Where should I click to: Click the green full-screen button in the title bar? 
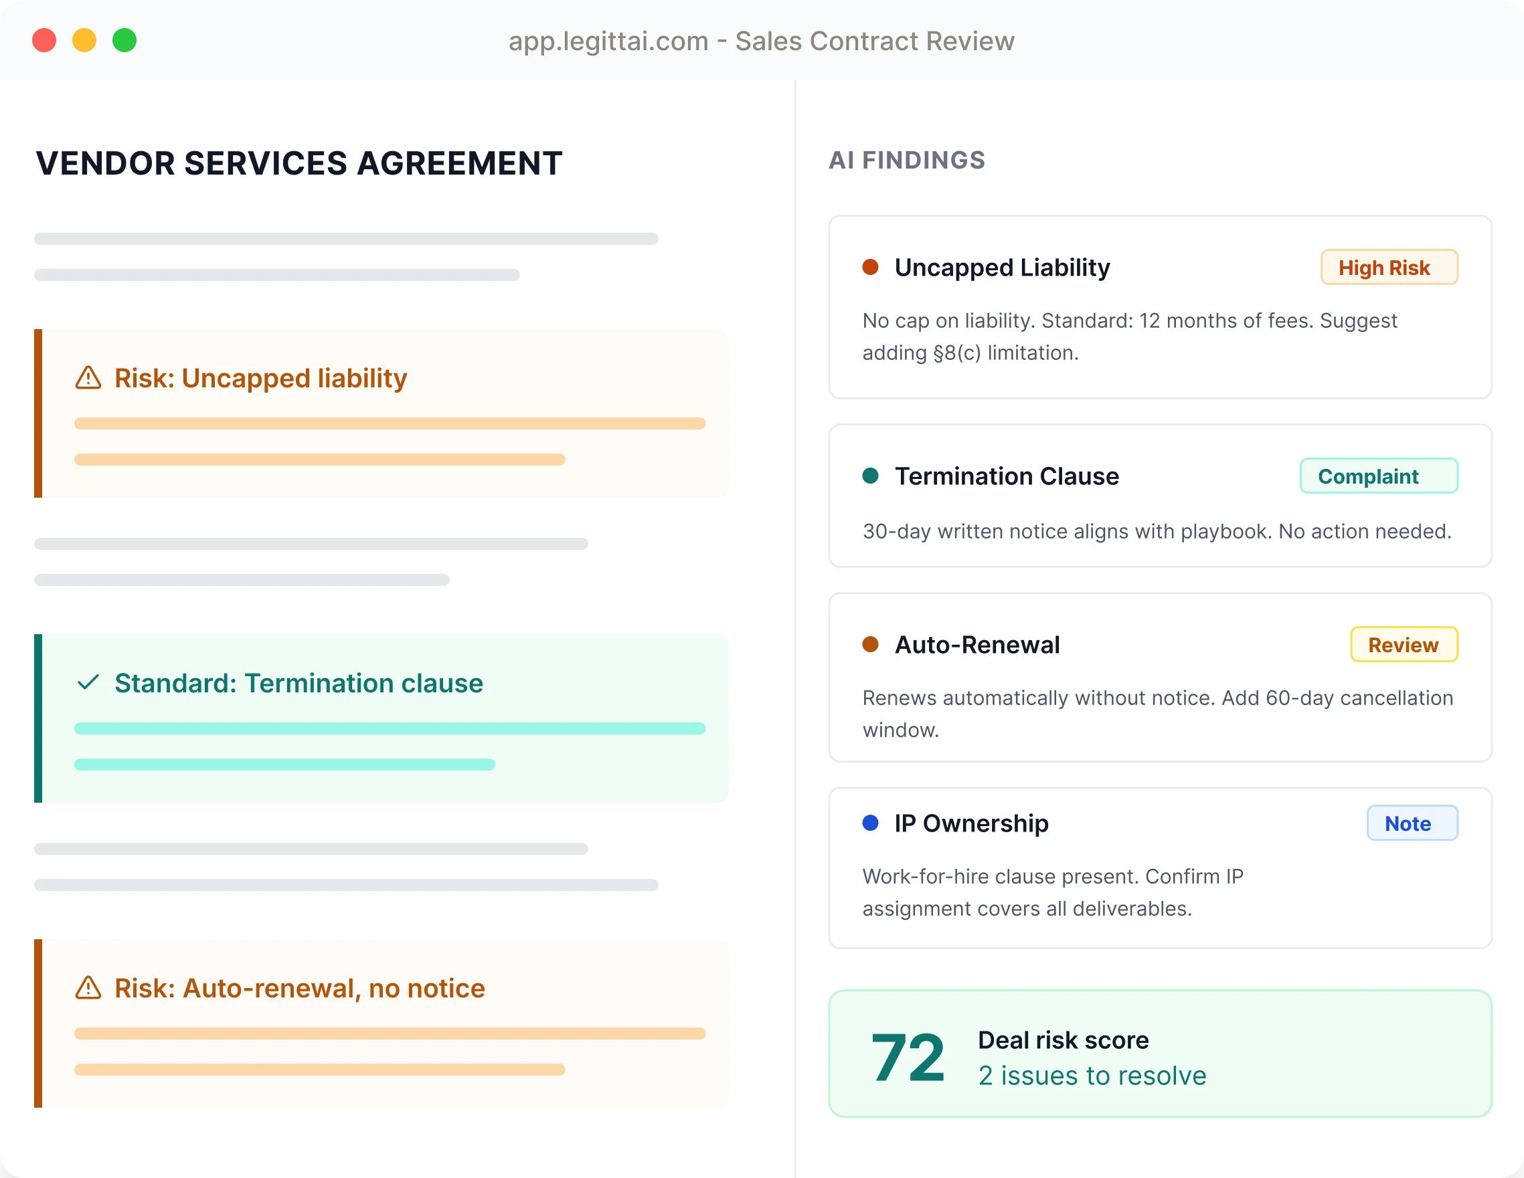pyautogui.click(x=124, y=40)
